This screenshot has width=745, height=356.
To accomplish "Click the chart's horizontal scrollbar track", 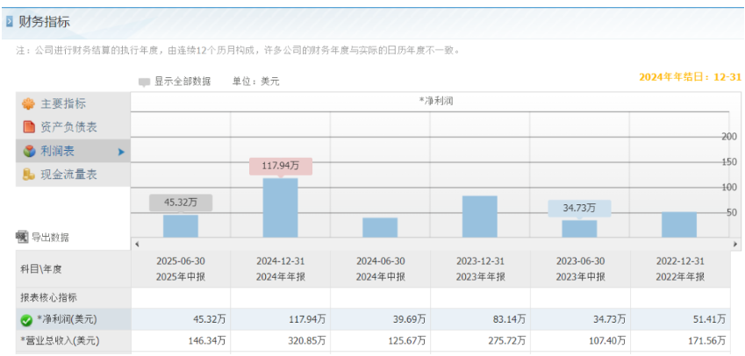I will (436, 244).
